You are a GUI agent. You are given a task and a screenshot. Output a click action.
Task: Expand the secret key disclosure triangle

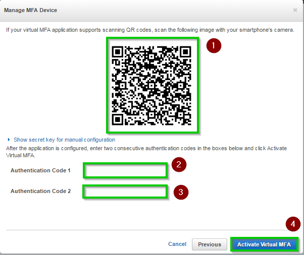9,140
